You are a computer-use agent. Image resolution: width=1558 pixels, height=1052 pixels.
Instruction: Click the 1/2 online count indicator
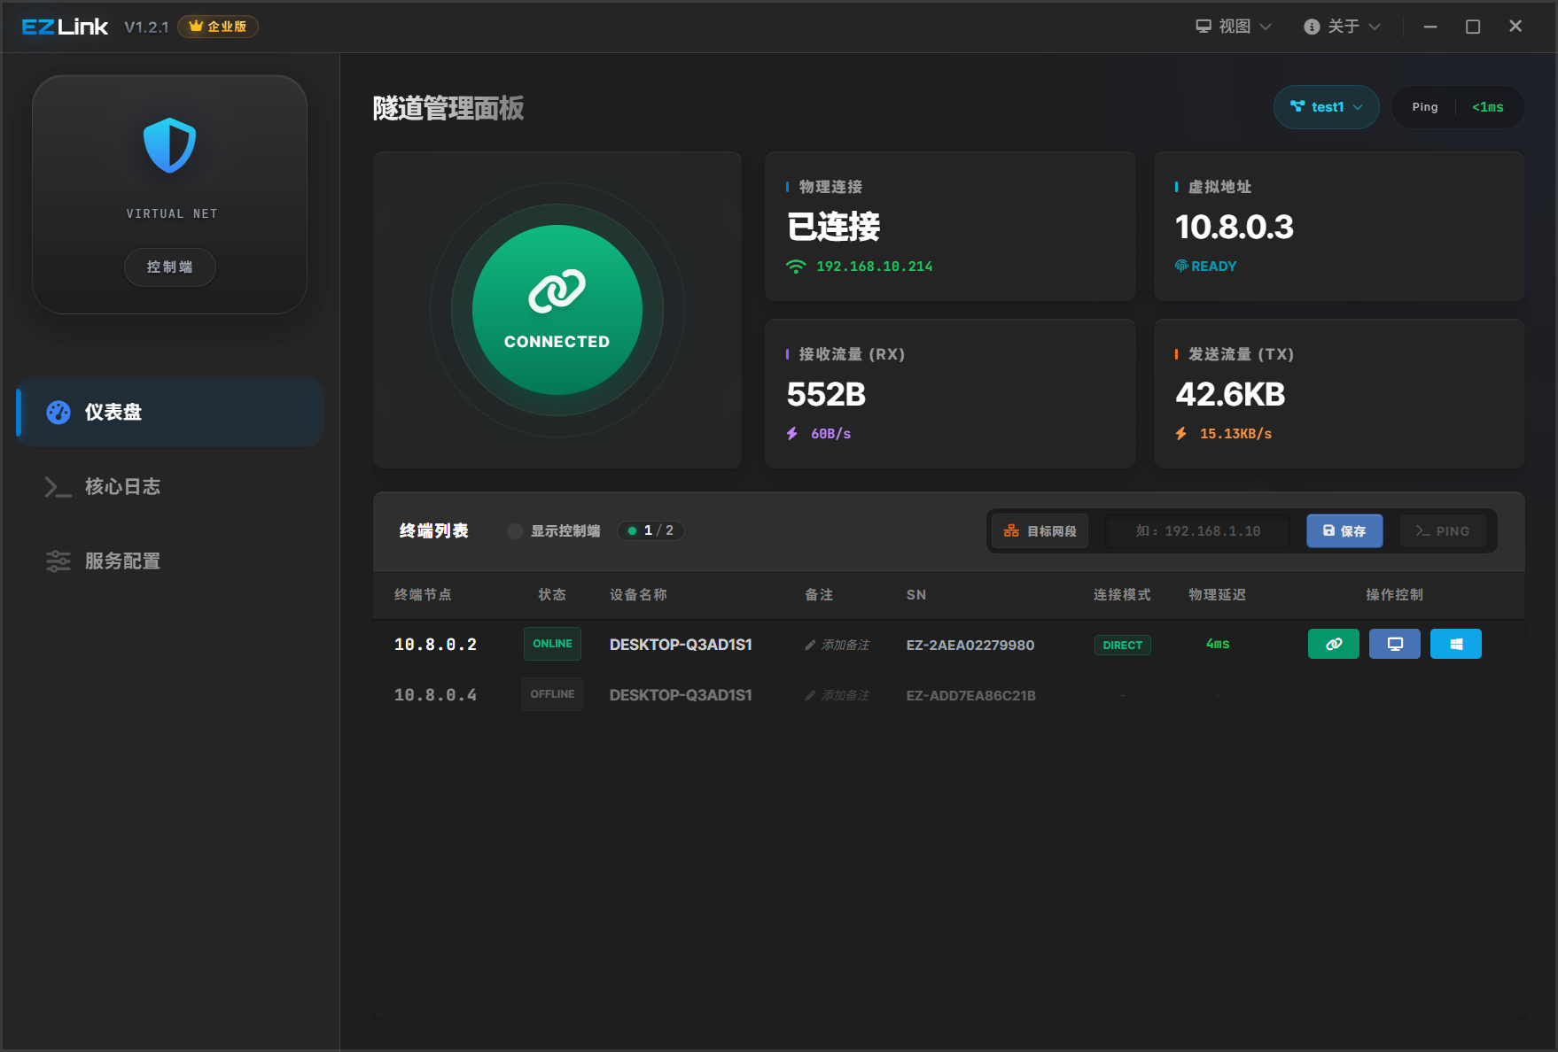click(x=650, y=531)
